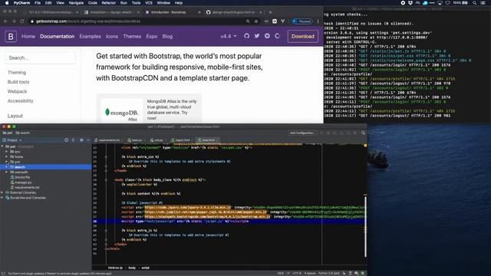This screenshot has width=491, height=276.
Task: Open the Layout section in docs sidebar
Action: (x=15, y=116)
